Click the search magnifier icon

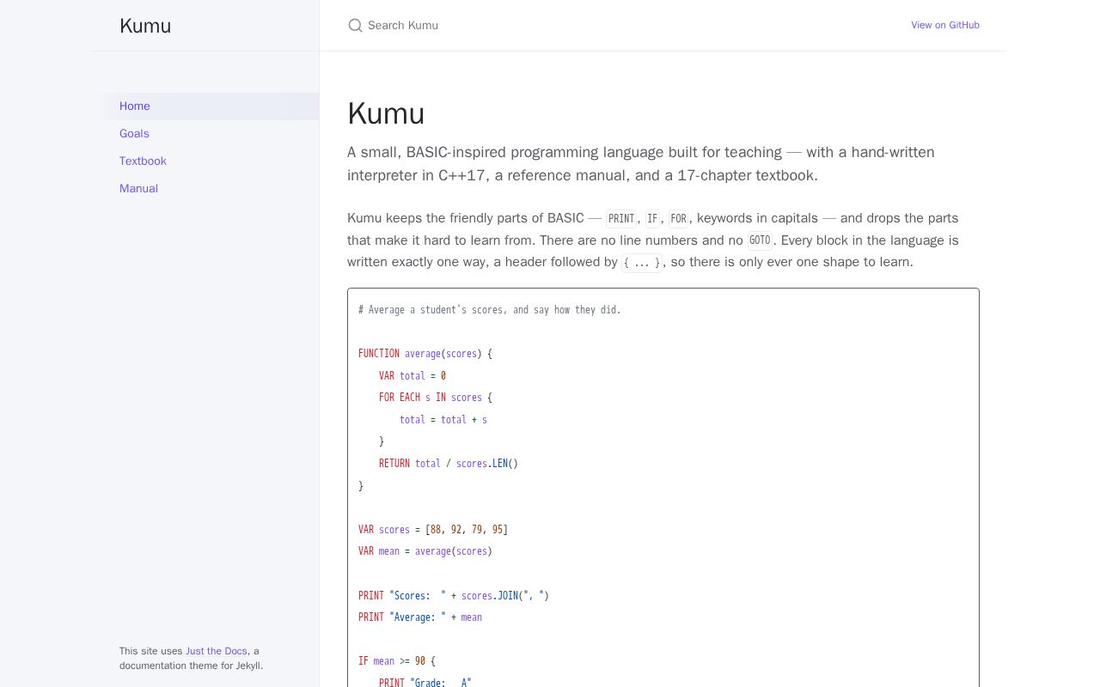(x=355, y=26)
